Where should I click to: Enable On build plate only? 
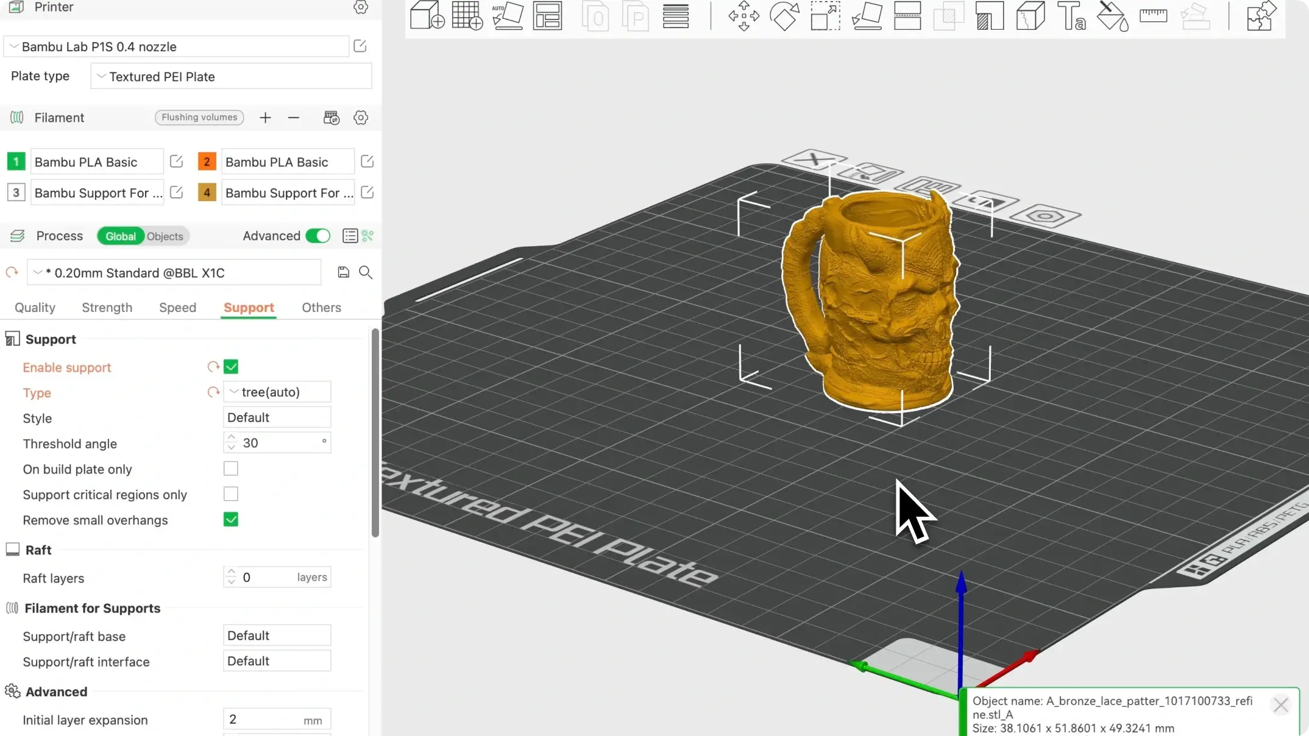click(x=230, y=469)
